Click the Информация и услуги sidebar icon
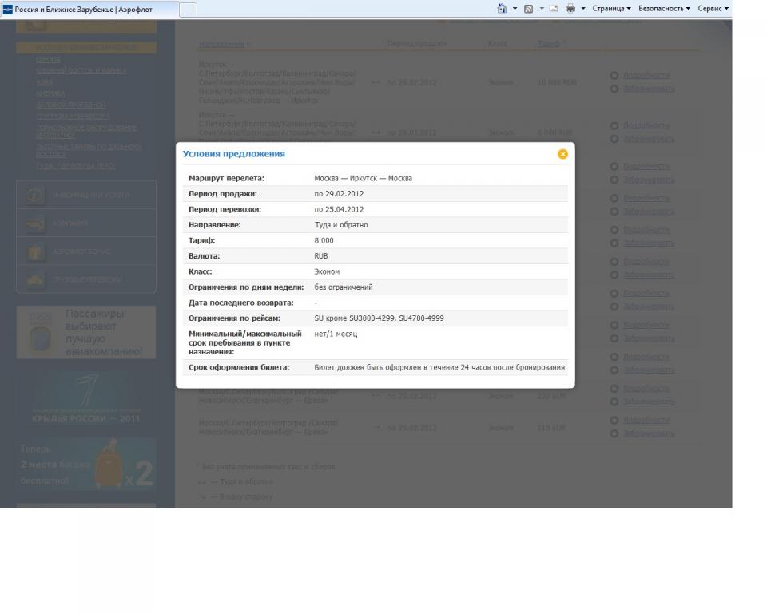The image size is (767, 613). (35, 196)
